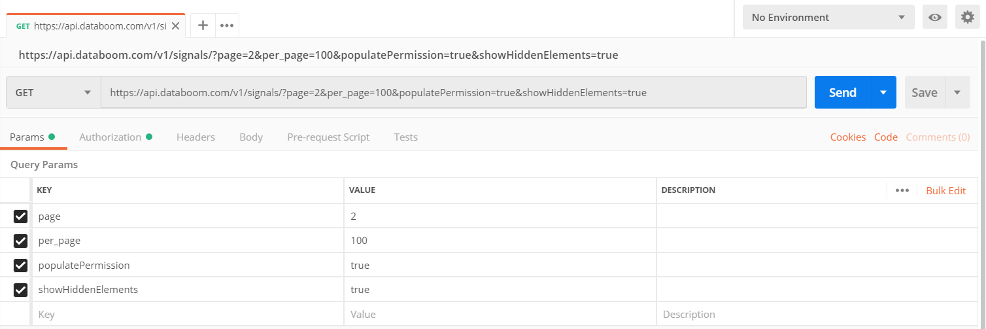This screenshot has width=986, height=329.
Task: Open Manage Environments gear icon
Action: [968, 18]
